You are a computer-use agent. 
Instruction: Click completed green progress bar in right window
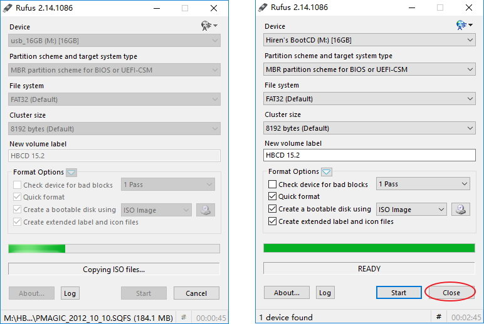click(x=369, y=248)
